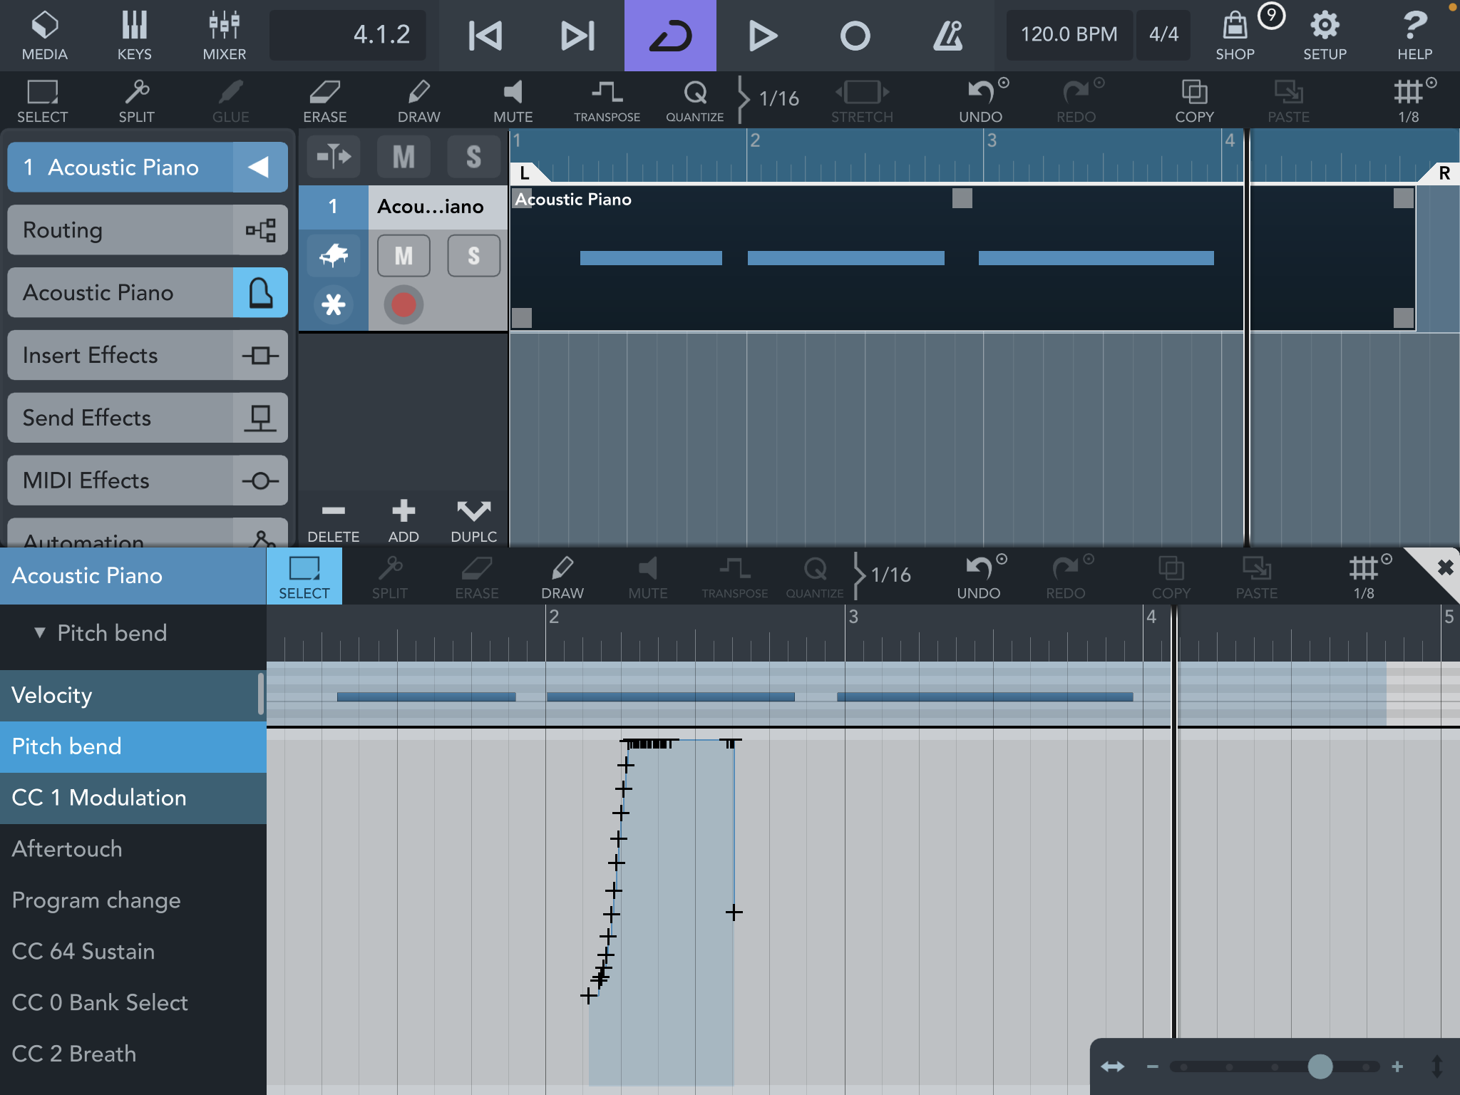This screenshot has height=1095, width=1460.
Task: Select Program change in controller list
Action: coord(133,900)
